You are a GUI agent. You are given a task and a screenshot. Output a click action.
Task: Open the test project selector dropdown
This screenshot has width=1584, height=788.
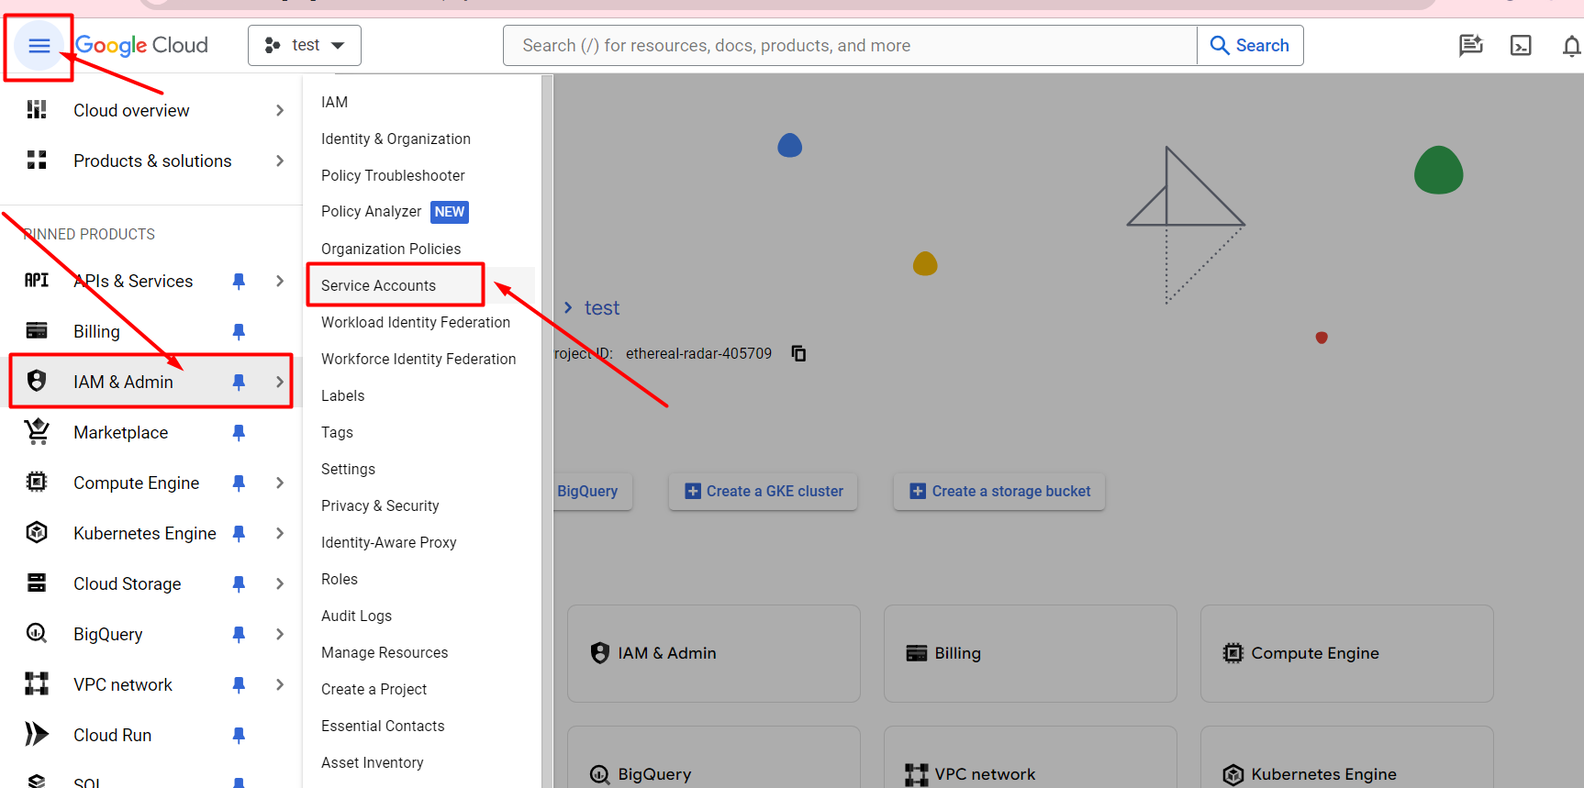pos(305,45)
